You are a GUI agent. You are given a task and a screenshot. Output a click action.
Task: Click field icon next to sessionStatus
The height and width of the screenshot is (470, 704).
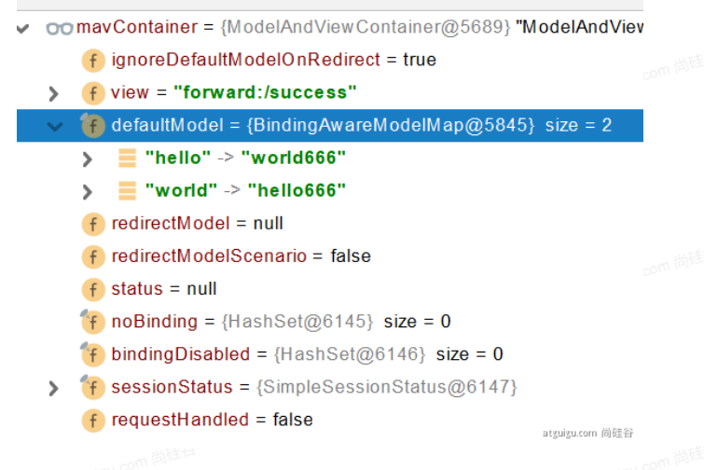coord(92,387)
